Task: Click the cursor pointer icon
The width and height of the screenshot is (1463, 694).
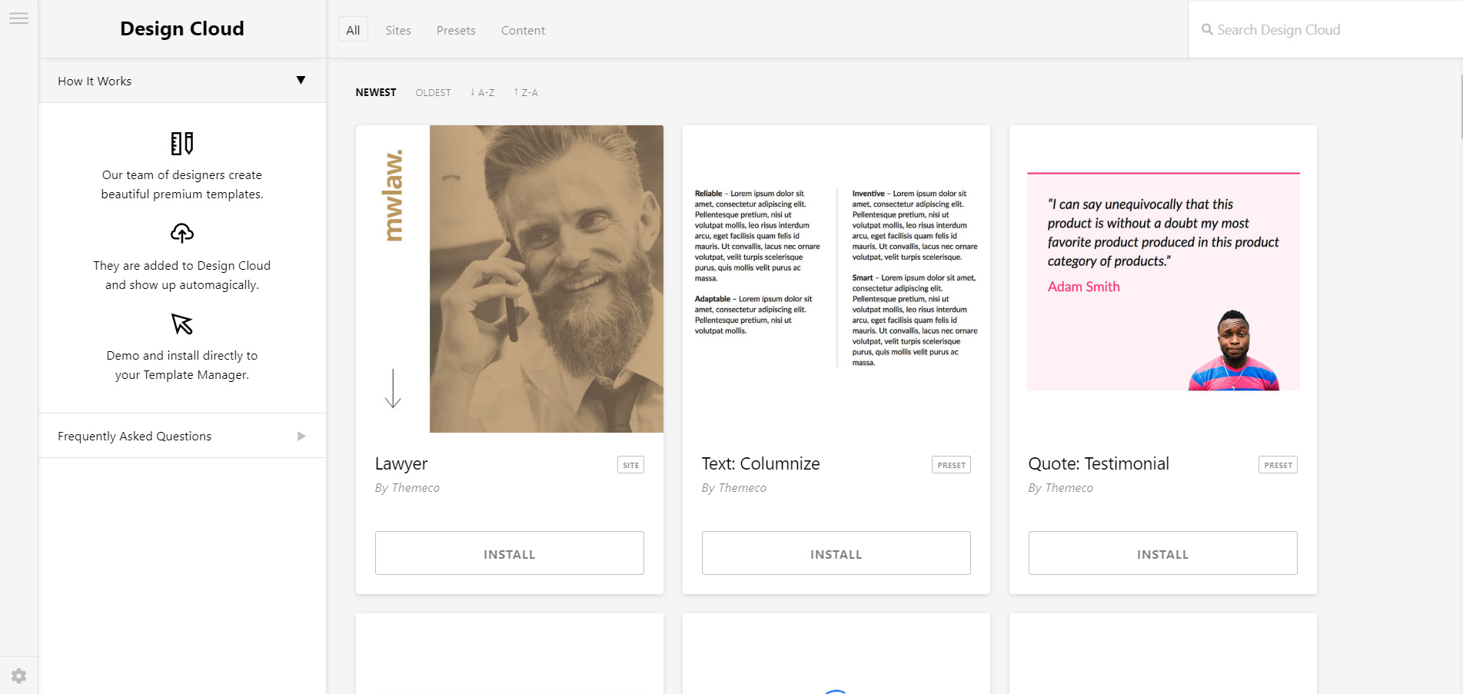Action: 182,324
